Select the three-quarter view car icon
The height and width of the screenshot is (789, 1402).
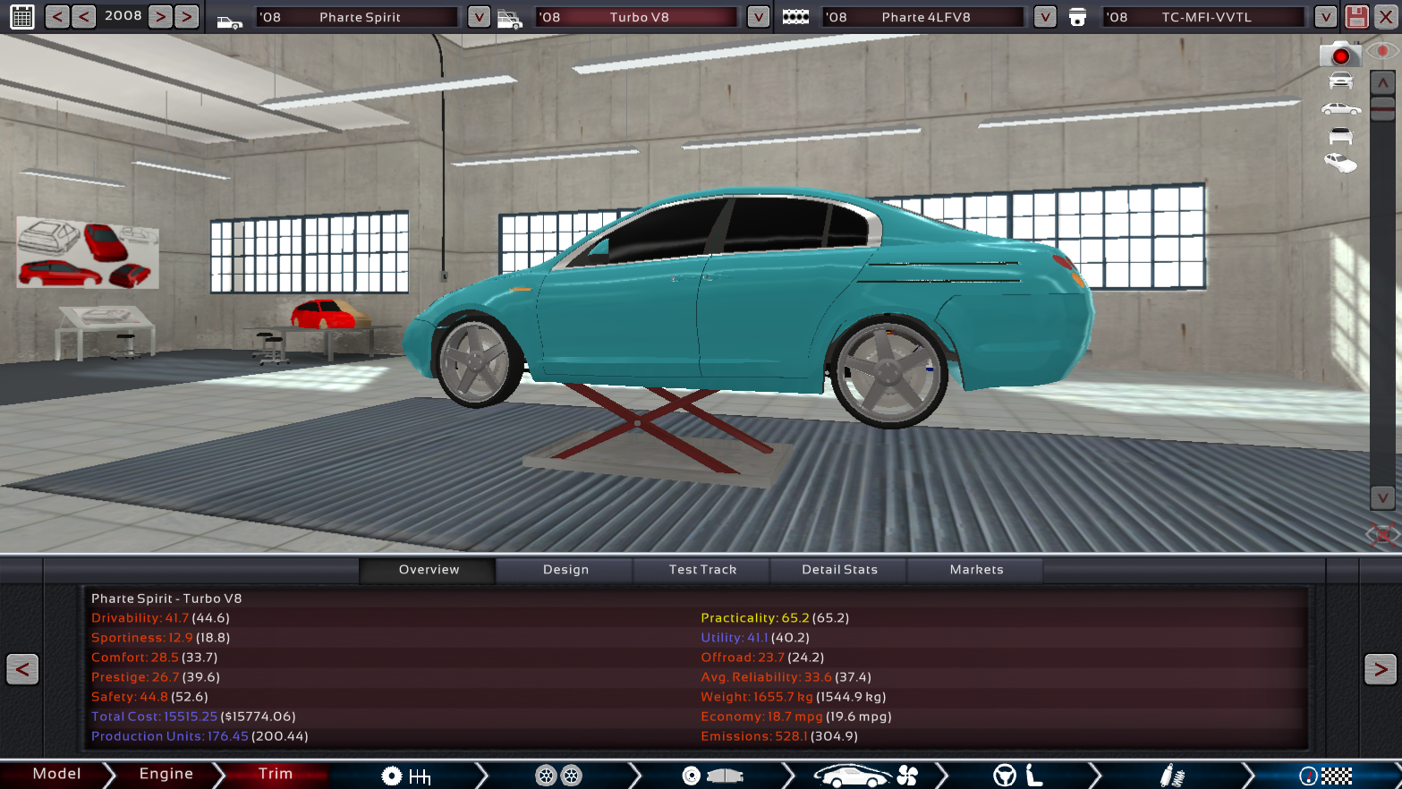pyautogui.click(x=1339, y=163)
